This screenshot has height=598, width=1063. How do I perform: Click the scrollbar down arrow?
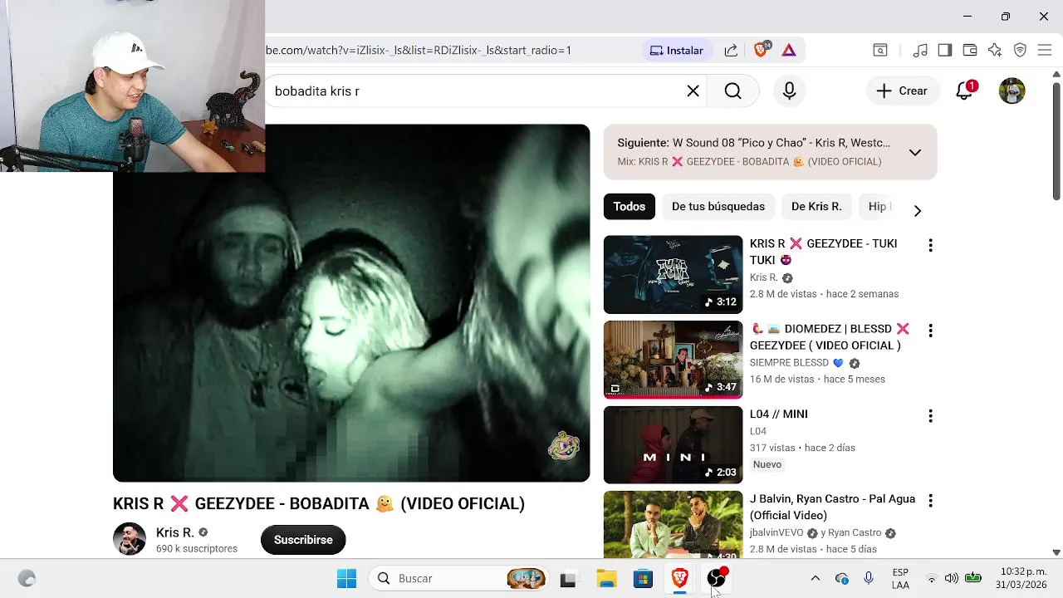tap(1056, 551)
